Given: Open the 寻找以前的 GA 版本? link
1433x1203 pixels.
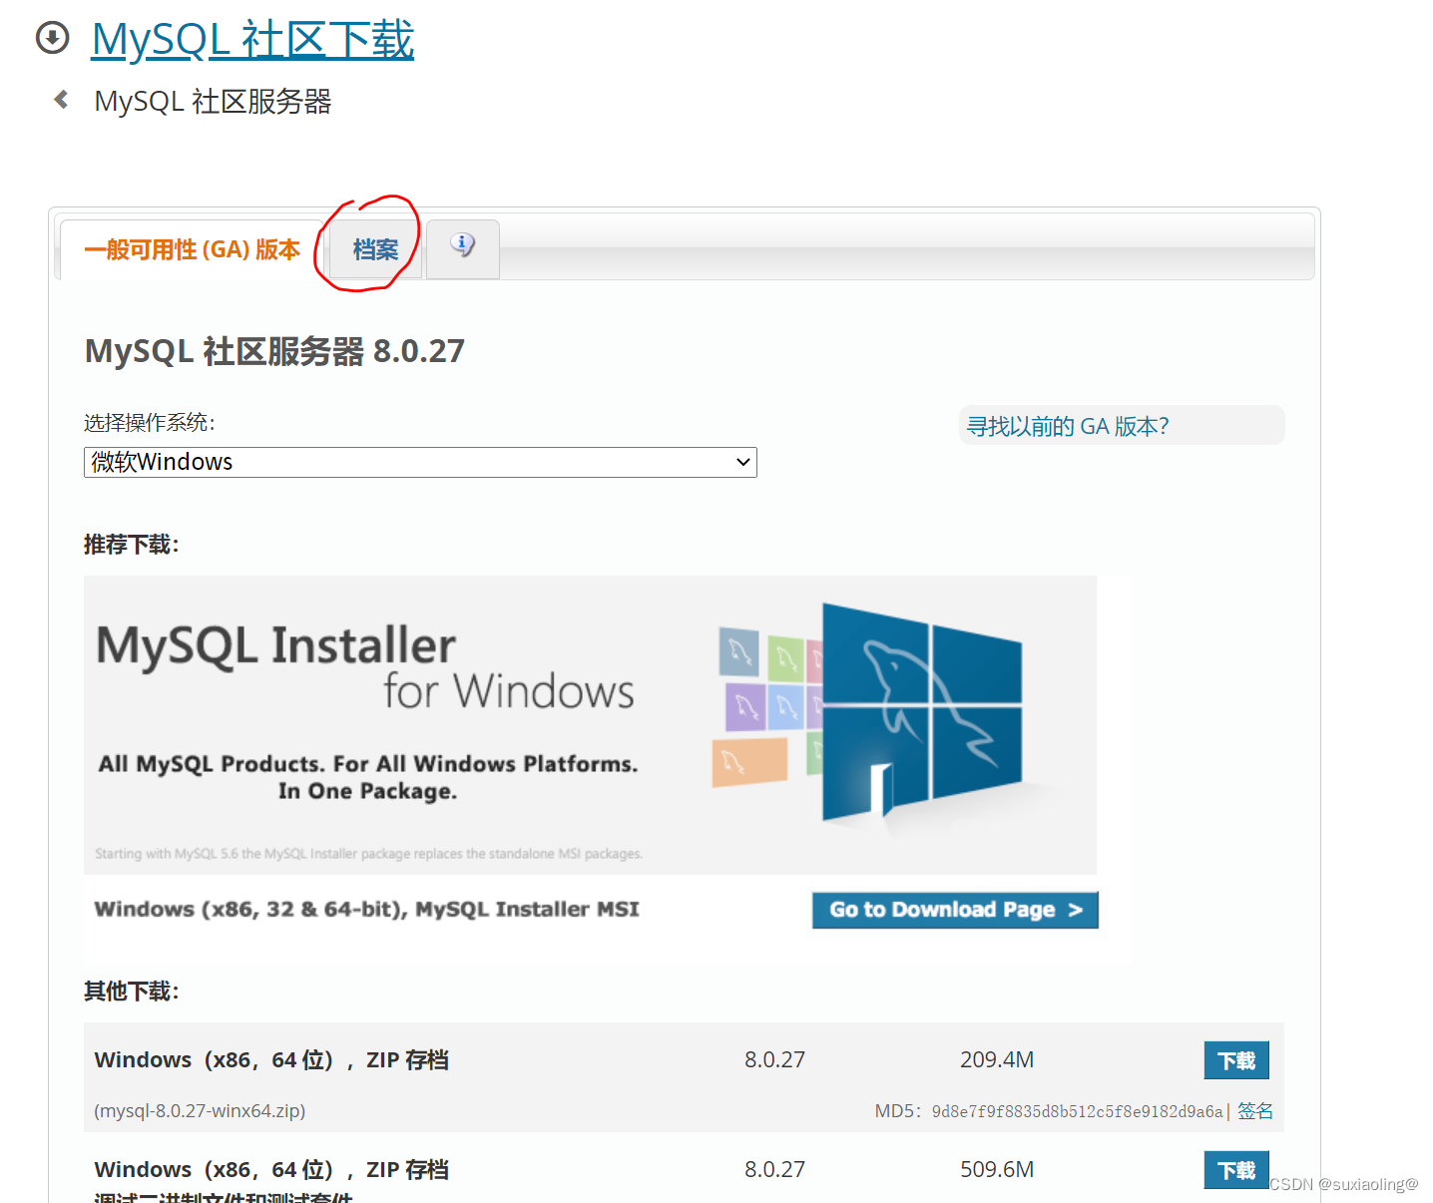Looking at the screenshot, I should tap(1067, 426).
